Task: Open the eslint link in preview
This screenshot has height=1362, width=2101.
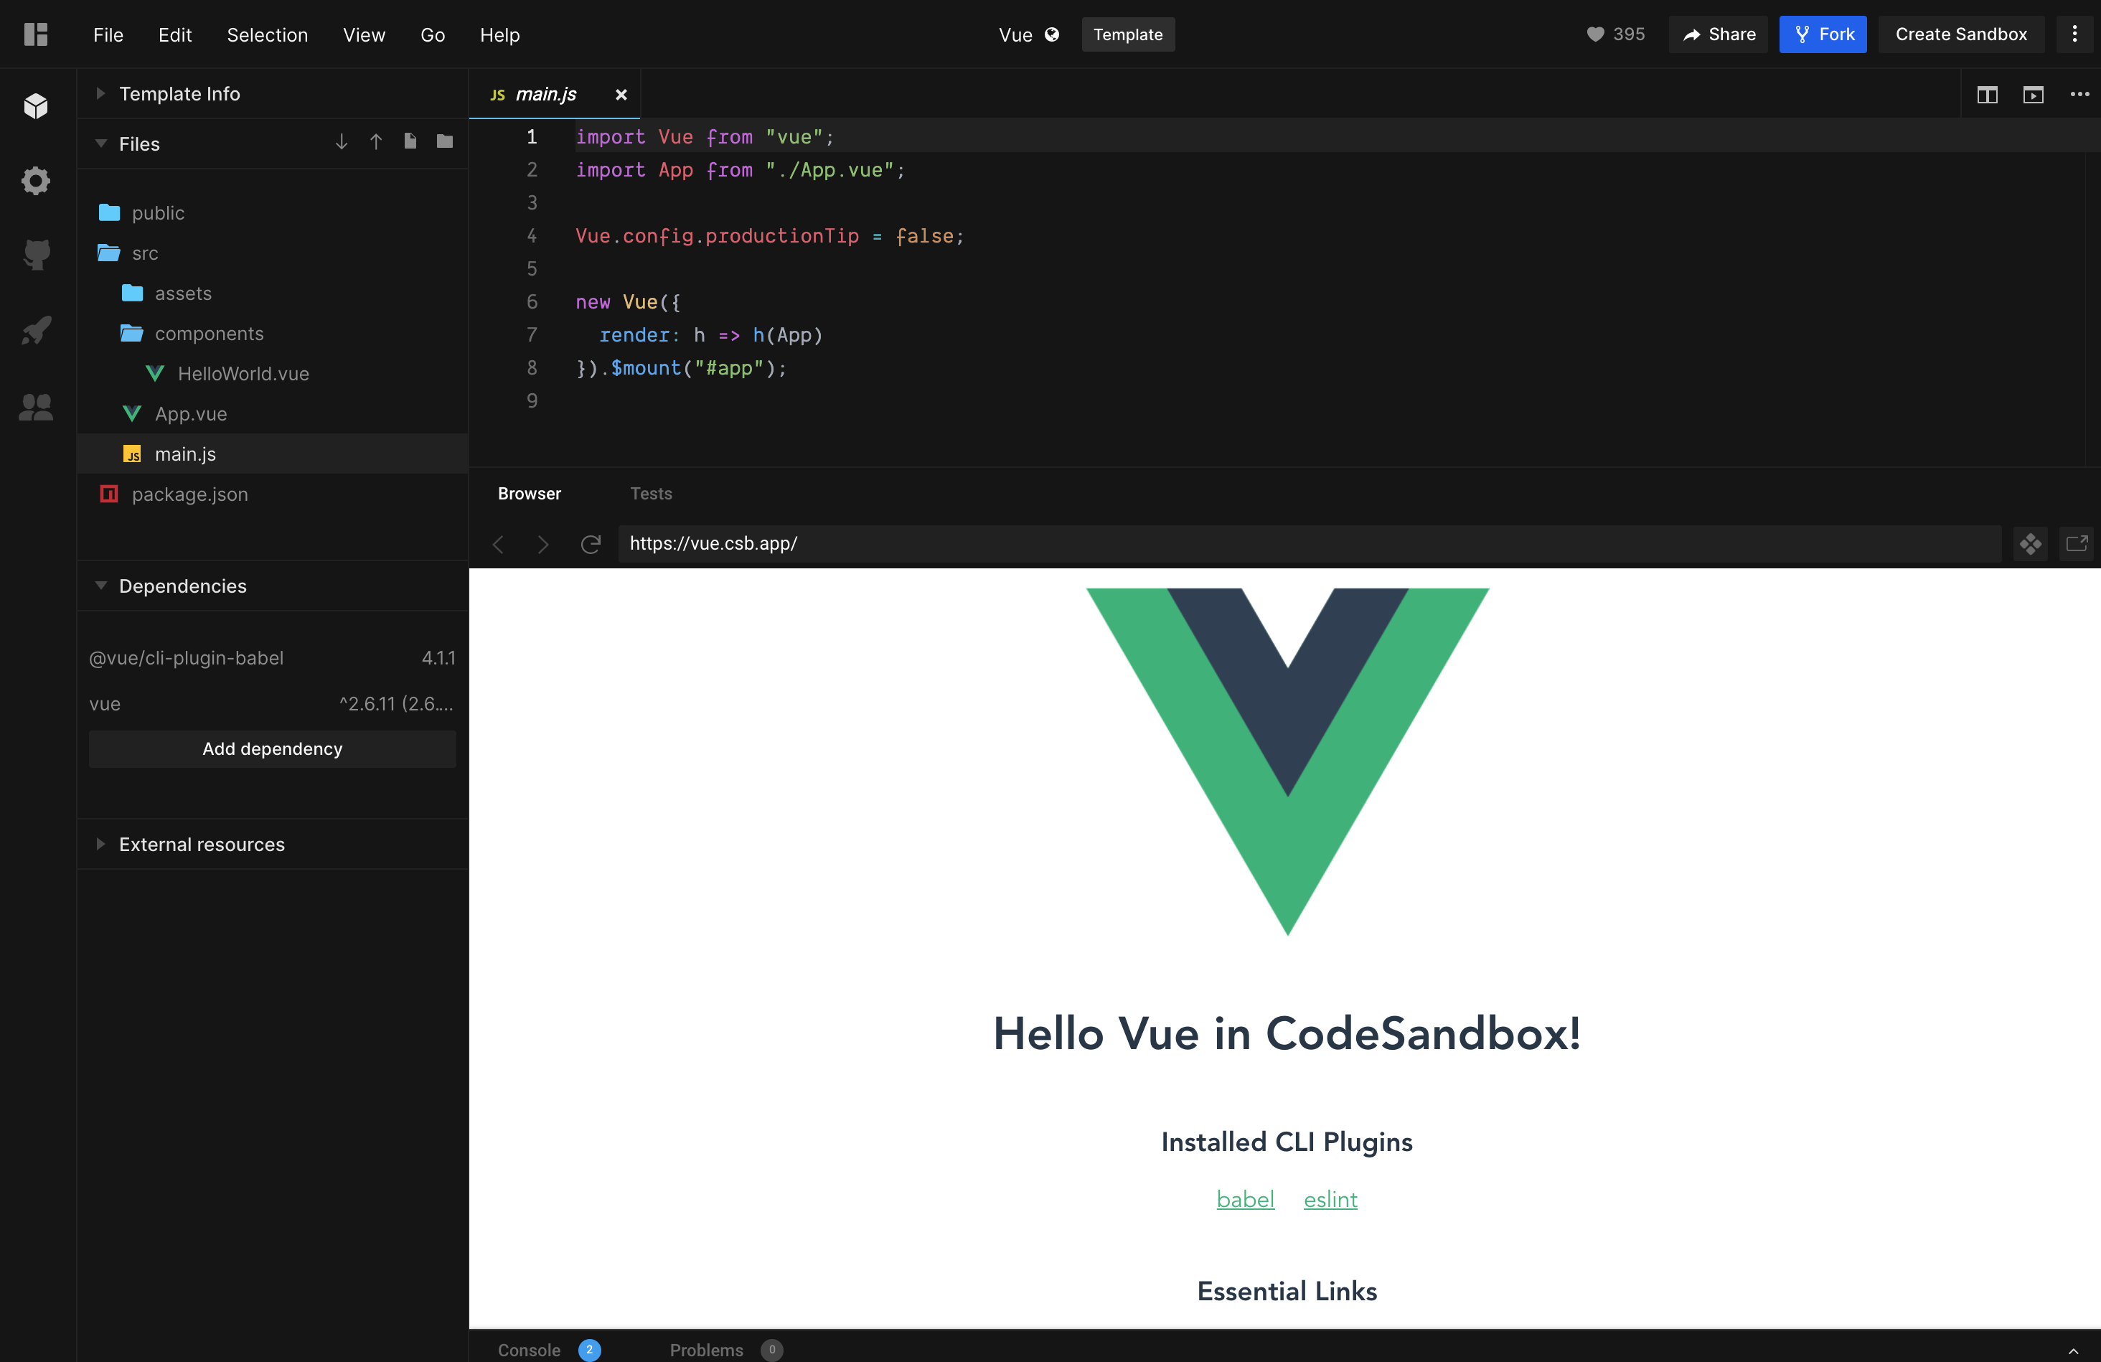Action: (x=1330, y=1198)
